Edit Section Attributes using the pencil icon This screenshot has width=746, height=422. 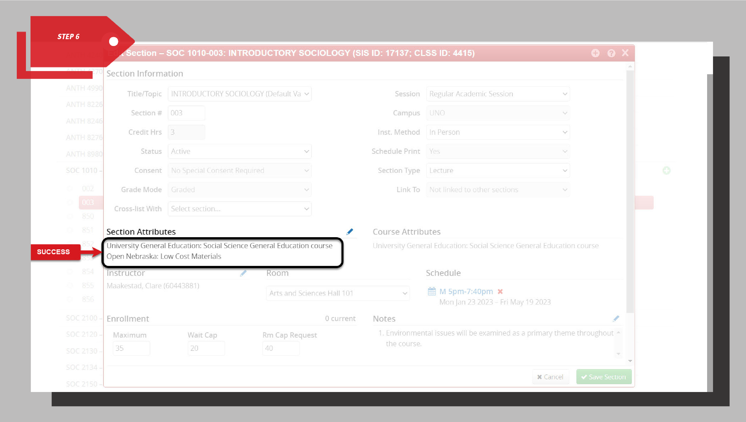pos(350,232)
